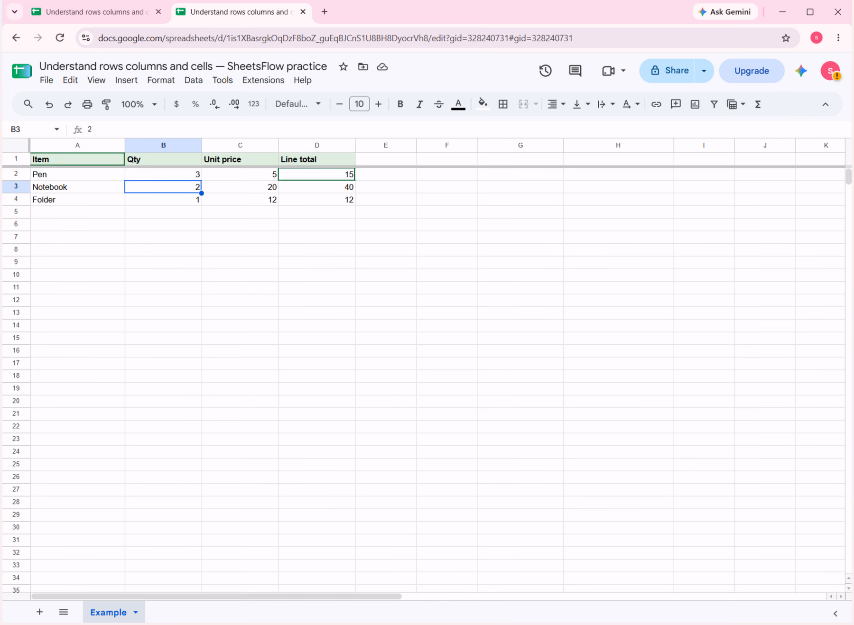
Task: Open the fill color picker
Action: click(483, 104)
